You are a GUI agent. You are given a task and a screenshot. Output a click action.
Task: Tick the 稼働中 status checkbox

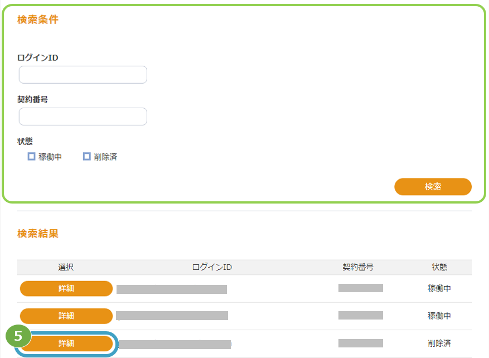[x=31, y=156]
